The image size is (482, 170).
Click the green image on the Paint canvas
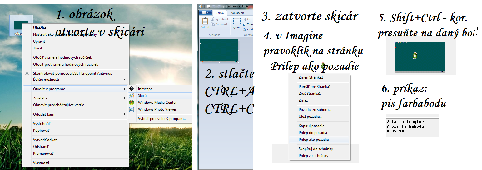(219, 50)
